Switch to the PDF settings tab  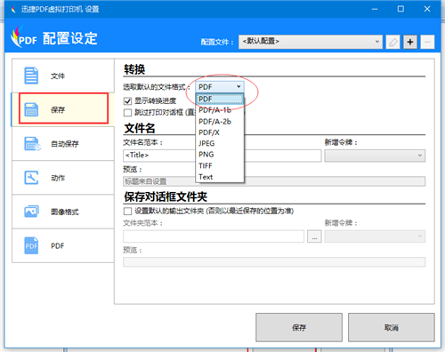tap(63, 245)
